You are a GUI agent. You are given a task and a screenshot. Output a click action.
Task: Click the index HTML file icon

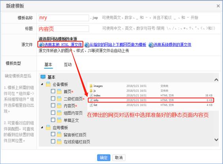91,95
